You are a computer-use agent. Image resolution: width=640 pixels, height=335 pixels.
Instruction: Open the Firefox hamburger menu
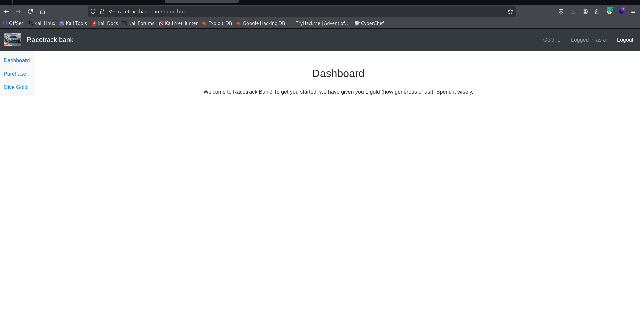coord(633,11)
